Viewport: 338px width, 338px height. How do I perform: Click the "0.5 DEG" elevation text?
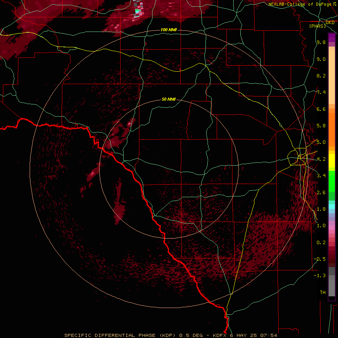191,335
